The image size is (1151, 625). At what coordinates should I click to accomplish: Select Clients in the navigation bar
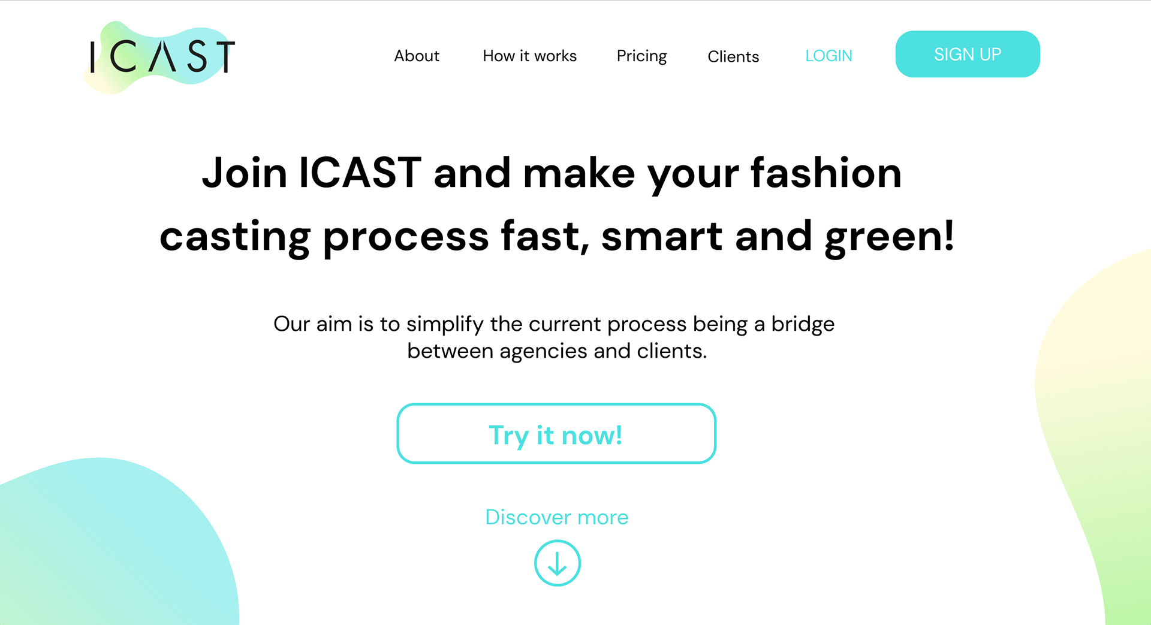pos(733,56)
